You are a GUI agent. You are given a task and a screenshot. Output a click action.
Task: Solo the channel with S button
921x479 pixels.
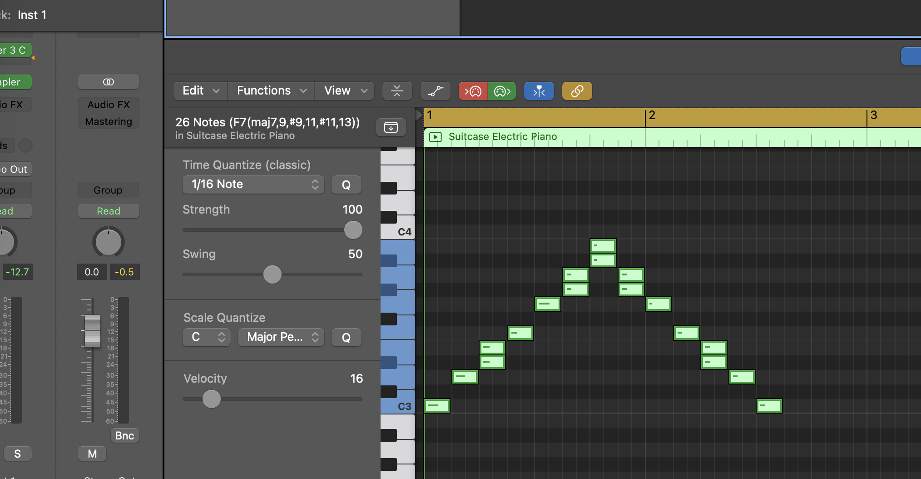[17, 454]
